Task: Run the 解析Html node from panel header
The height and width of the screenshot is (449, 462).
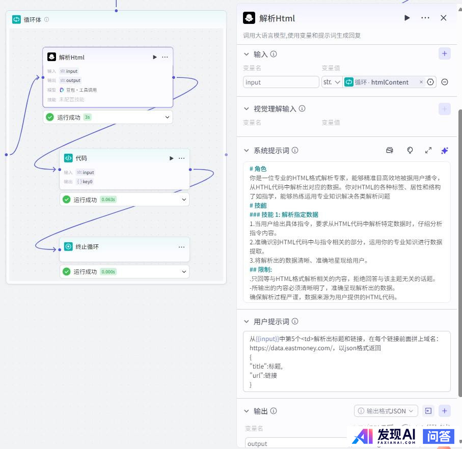Action: coord(407,18)
